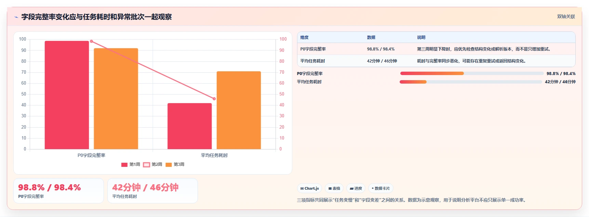The image size is (589, 217).
Task: Click the 维度 column header
Action: [x=304, y=38]
